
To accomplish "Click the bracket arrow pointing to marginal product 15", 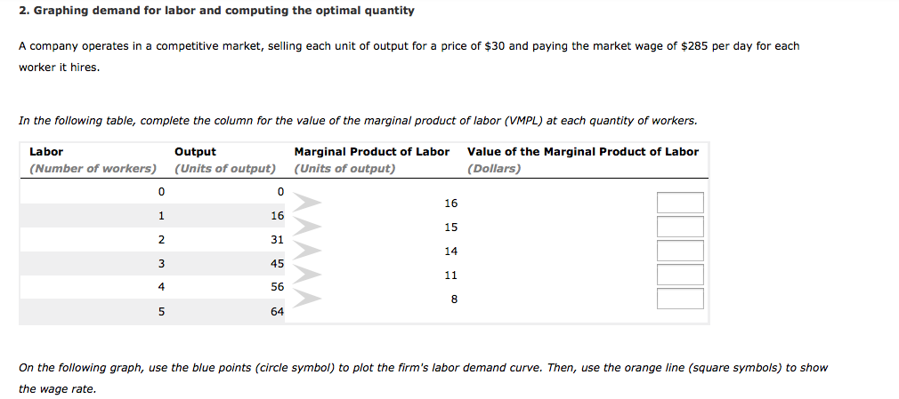I will pos(305,227).
